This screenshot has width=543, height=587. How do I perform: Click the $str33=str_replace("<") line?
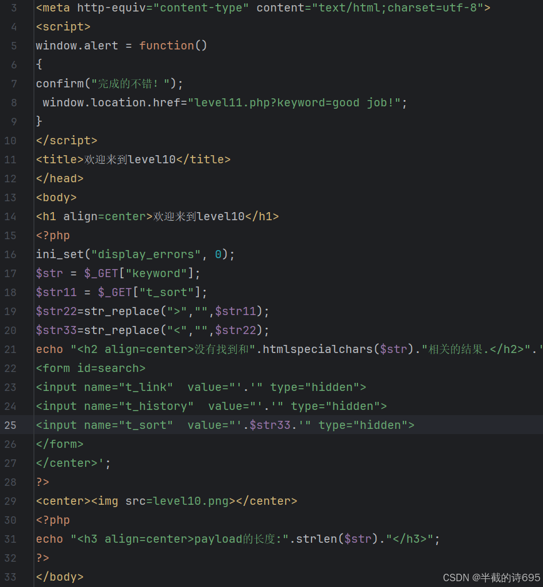click(x=152, y=331)
